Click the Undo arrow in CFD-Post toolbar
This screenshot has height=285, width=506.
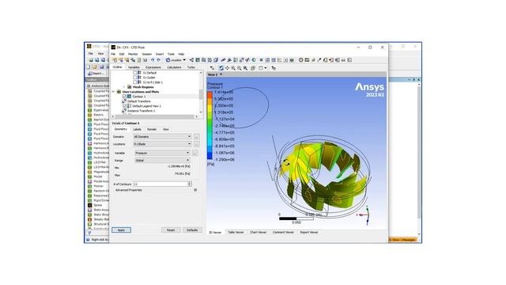(153, 60)
